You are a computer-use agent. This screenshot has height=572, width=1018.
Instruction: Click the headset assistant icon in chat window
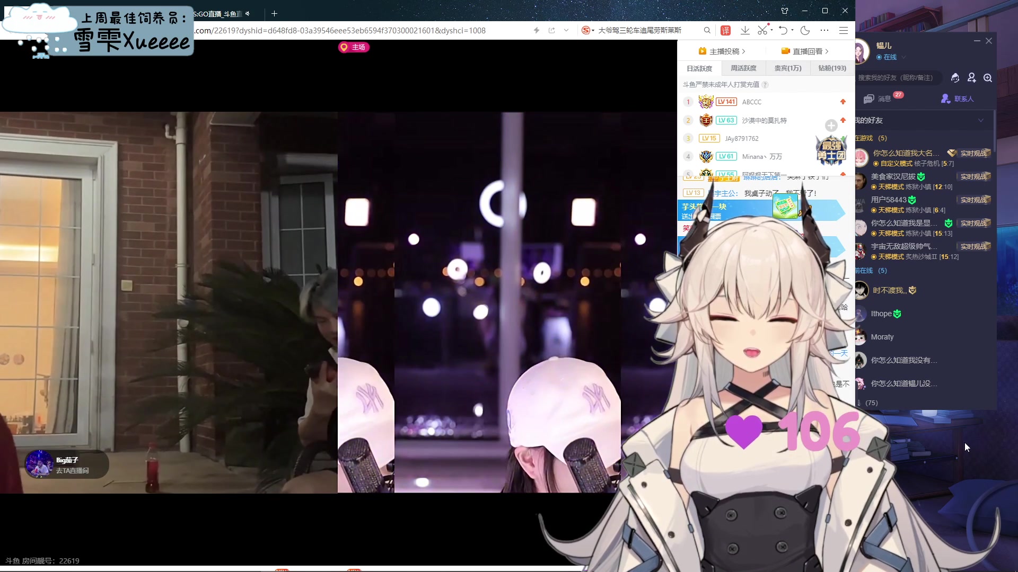[955, 78]
